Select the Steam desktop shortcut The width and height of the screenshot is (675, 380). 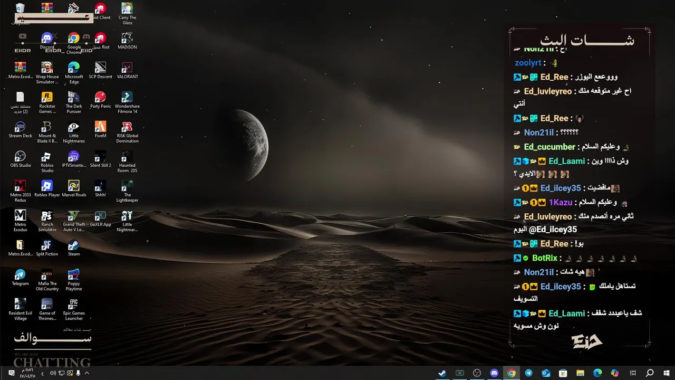(x=74, y=248)
